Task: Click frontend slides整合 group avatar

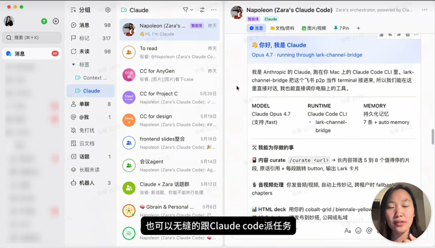Action: (x=129, y=143)
